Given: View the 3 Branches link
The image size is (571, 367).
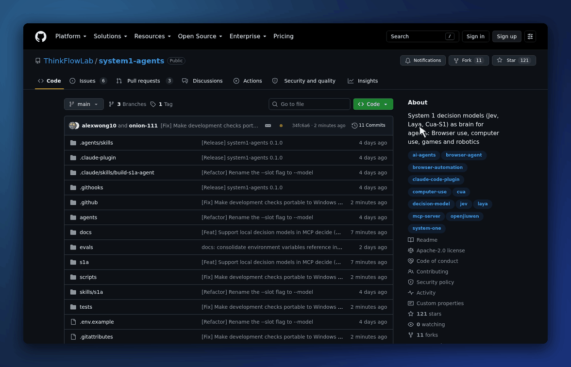Looking at the screenshot, I should click(127, 104).
